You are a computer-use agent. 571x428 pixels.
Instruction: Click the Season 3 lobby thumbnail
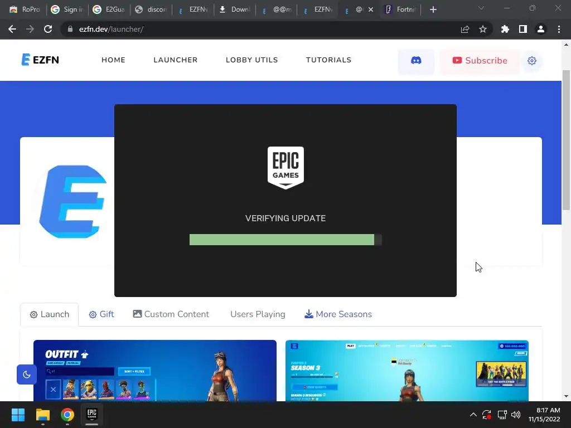(407, 371)
